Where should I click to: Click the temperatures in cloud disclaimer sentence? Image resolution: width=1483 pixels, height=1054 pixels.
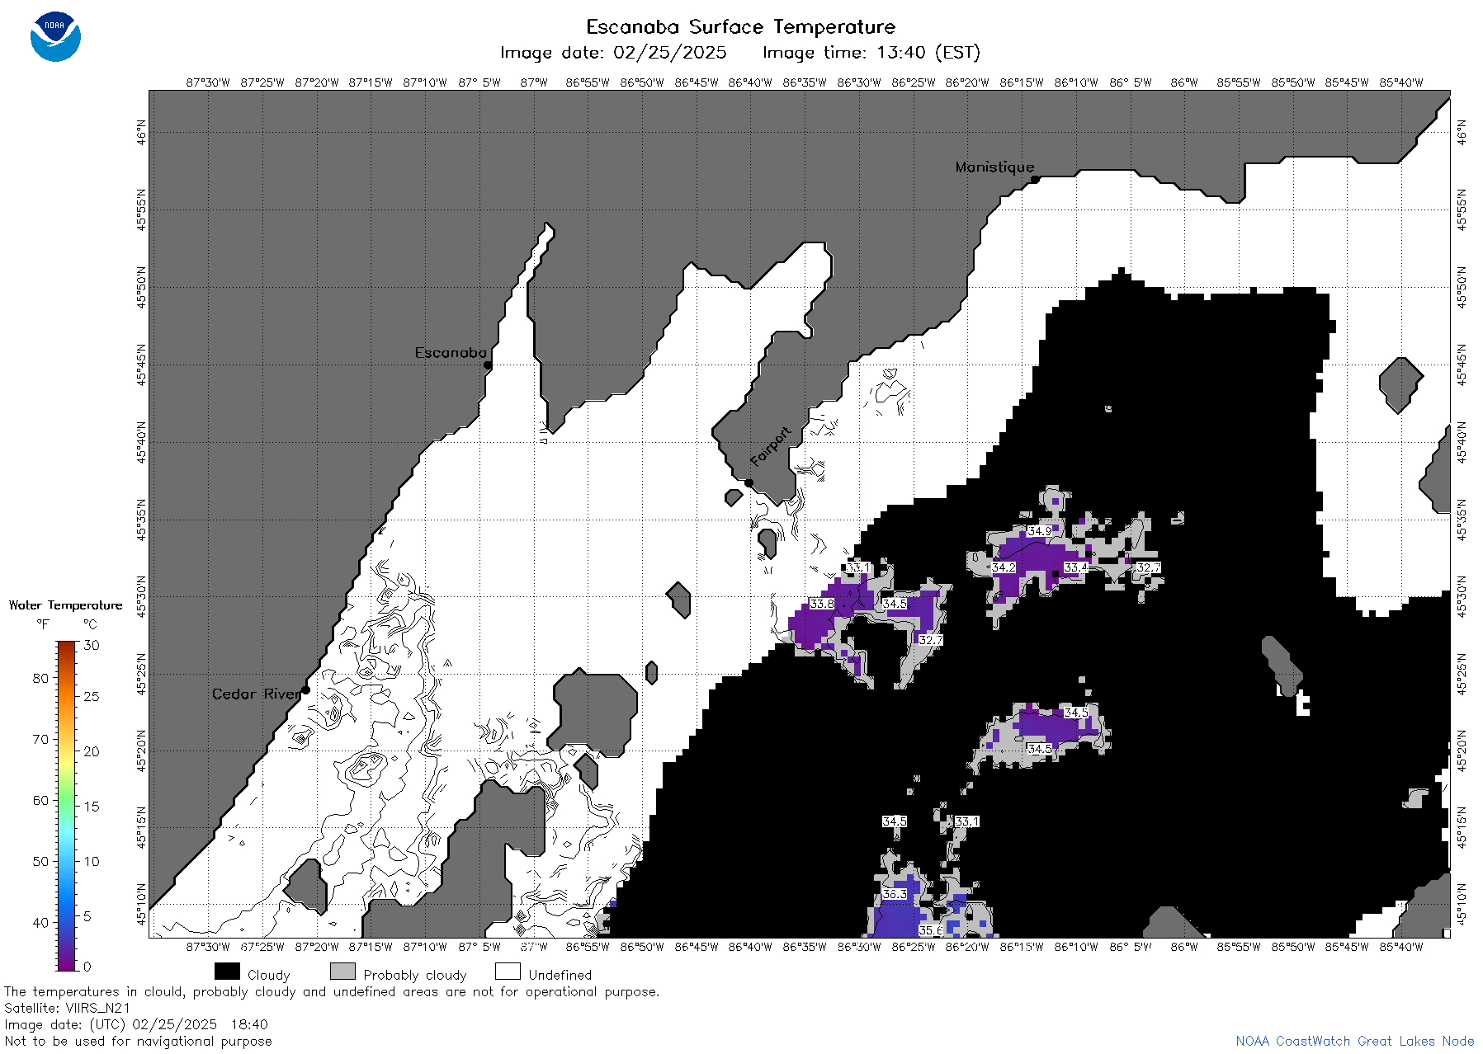point(332,991)
